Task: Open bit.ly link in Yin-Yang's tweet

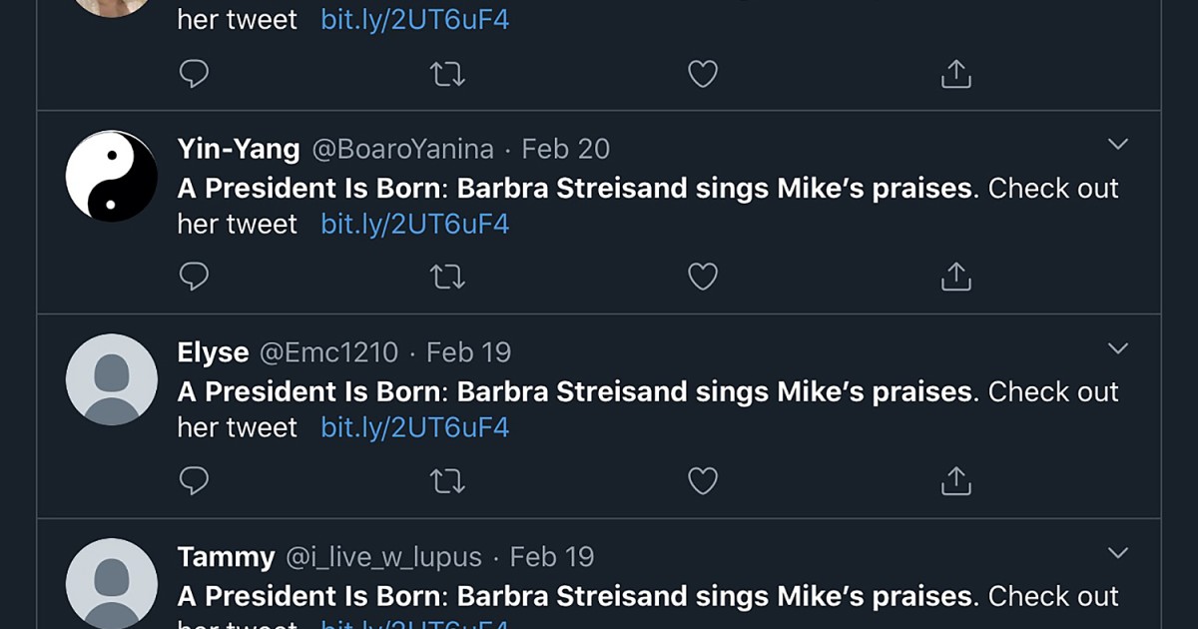Action: (x=414, y=224)
